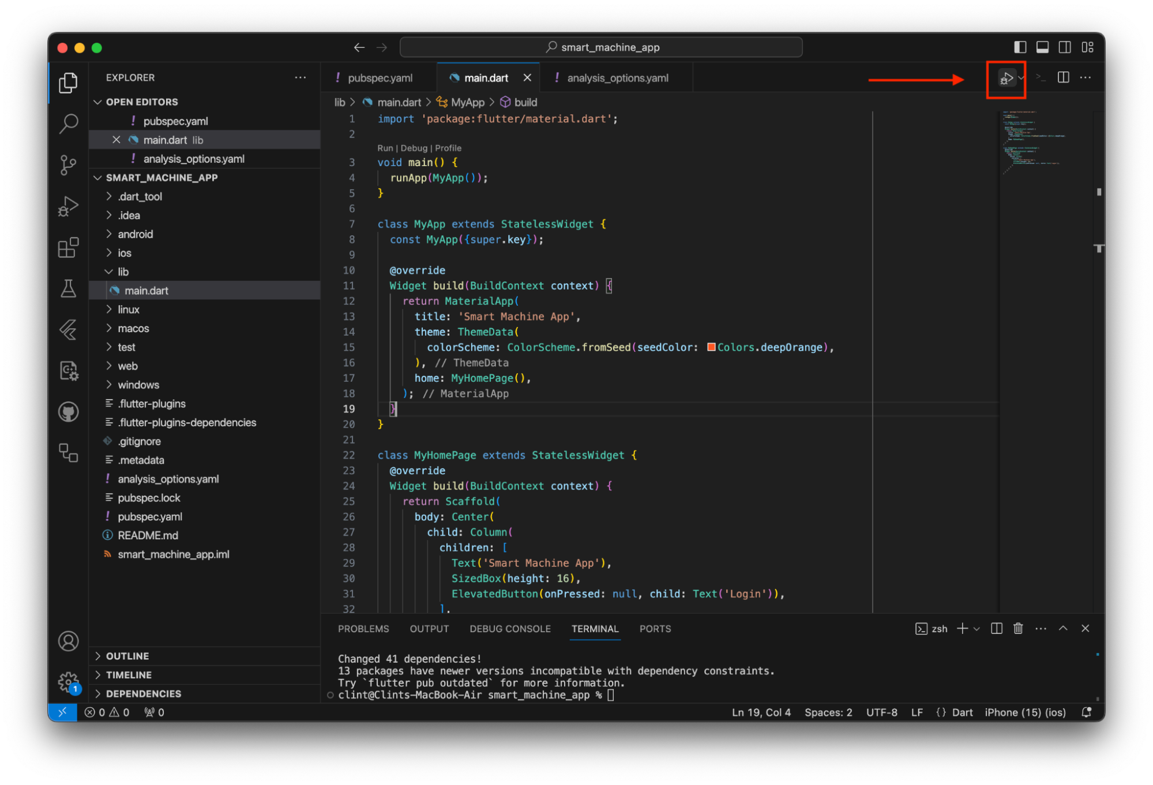Toggle the primary sidebar layout control

point(1020,47)
